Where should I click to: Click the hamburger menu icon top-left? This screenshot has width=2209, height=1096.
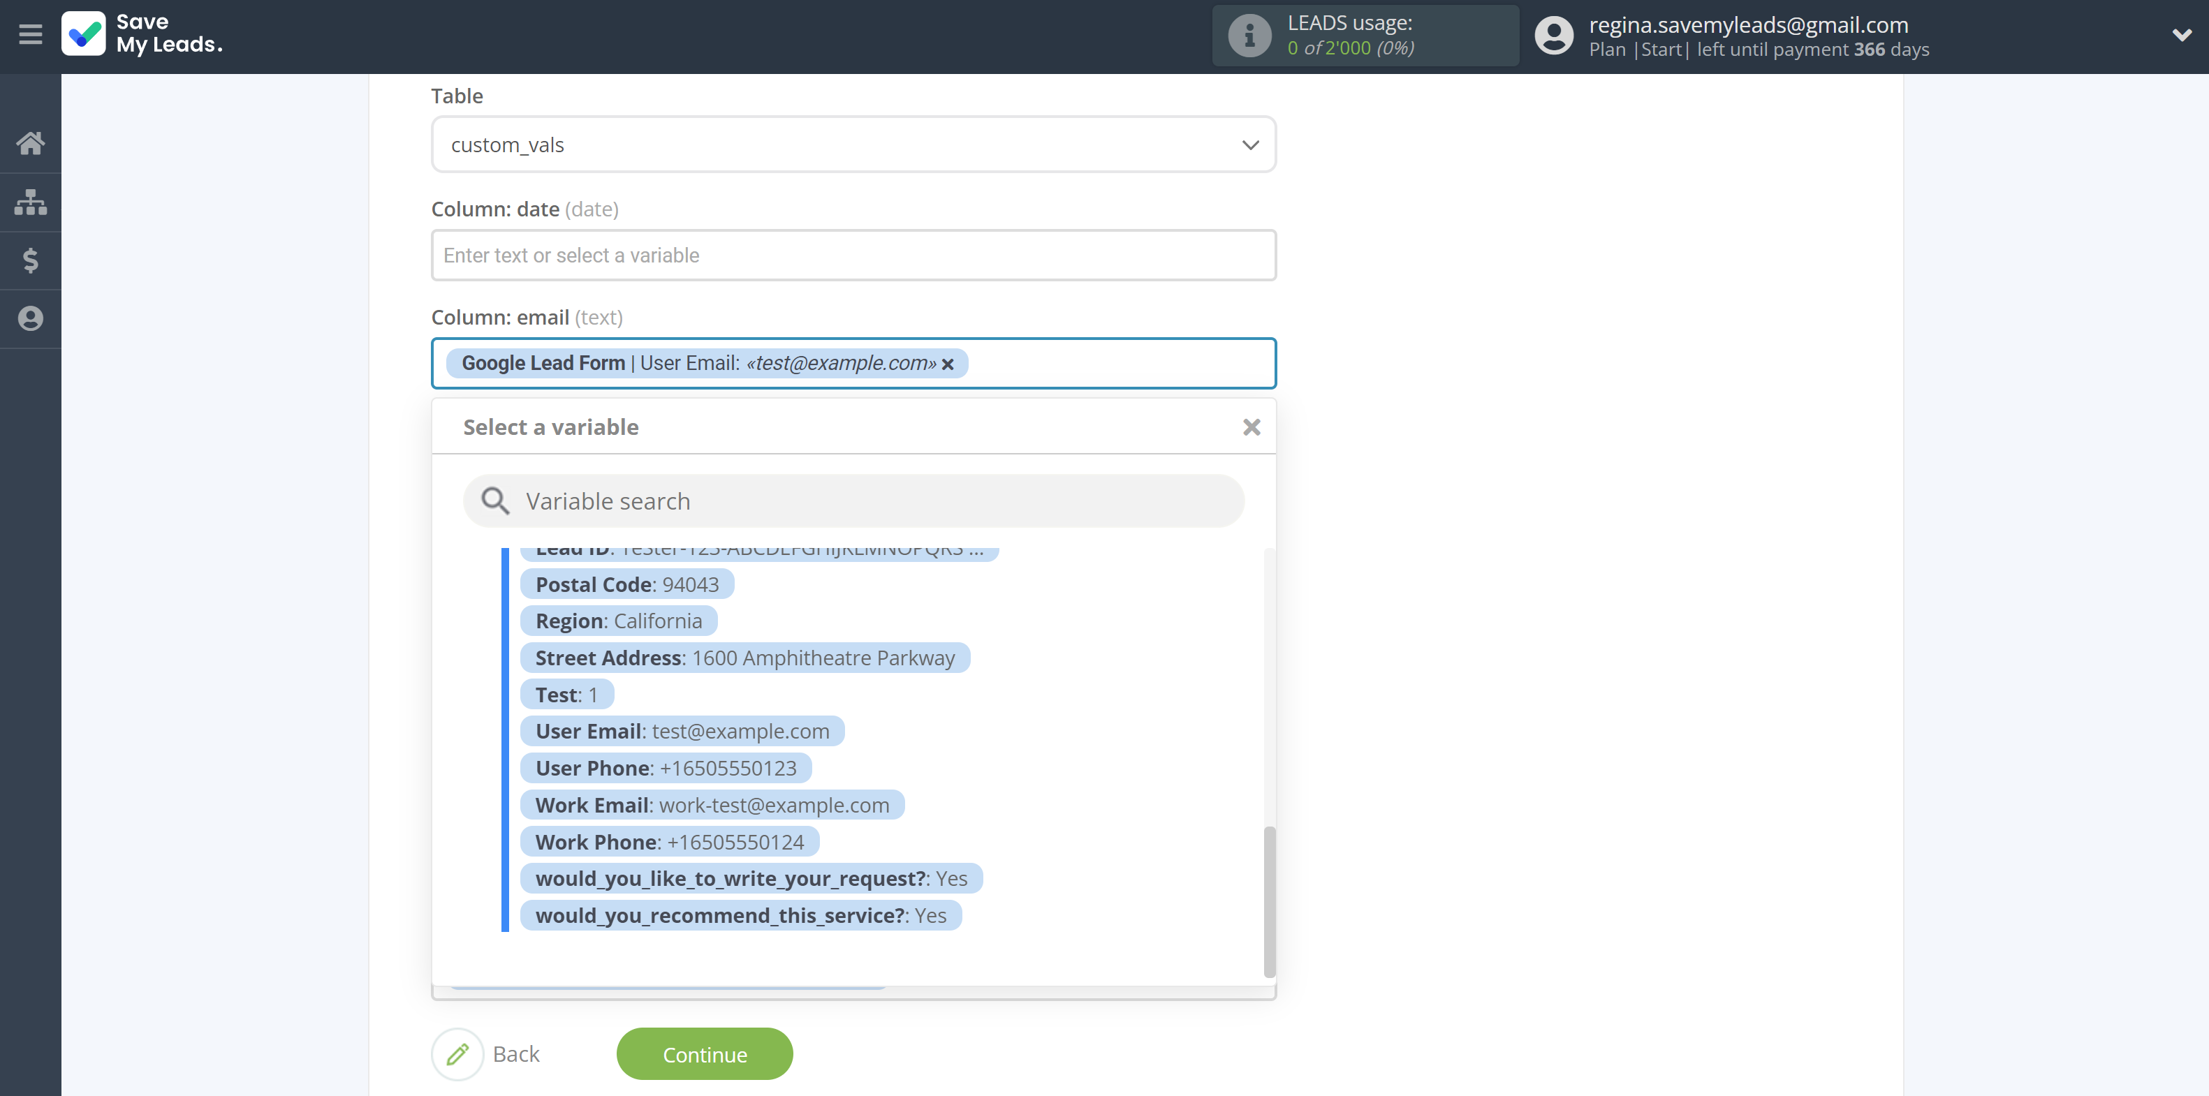pyautogui.click(x=31, y=35)
